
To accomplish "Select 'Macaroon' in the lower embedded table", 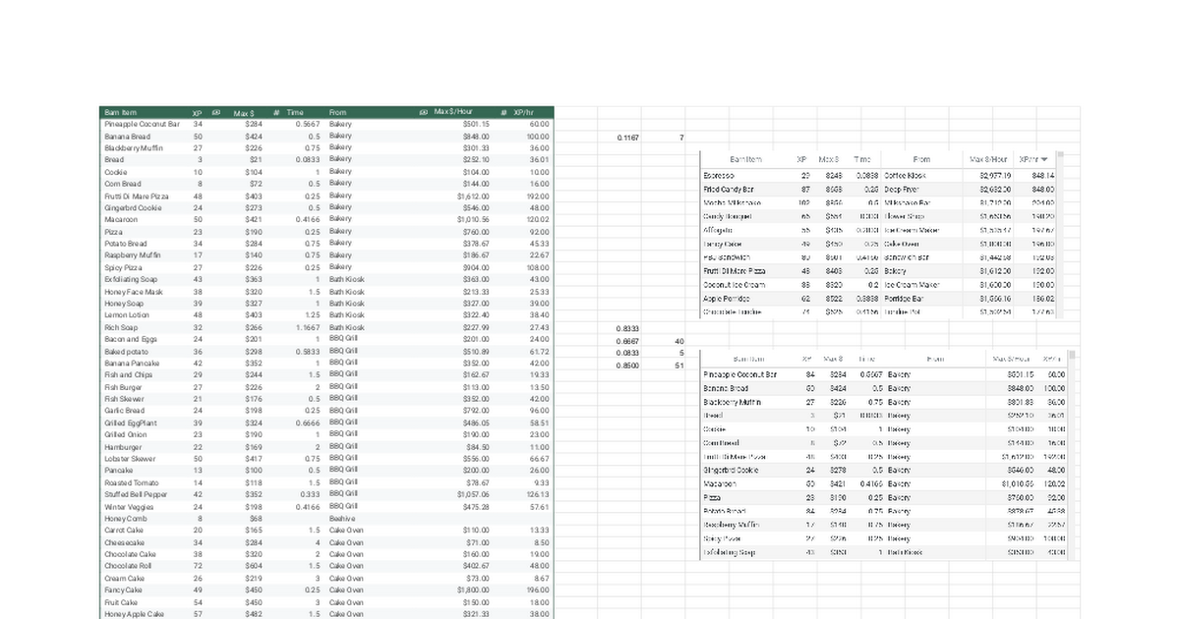I will click(722, 483).
